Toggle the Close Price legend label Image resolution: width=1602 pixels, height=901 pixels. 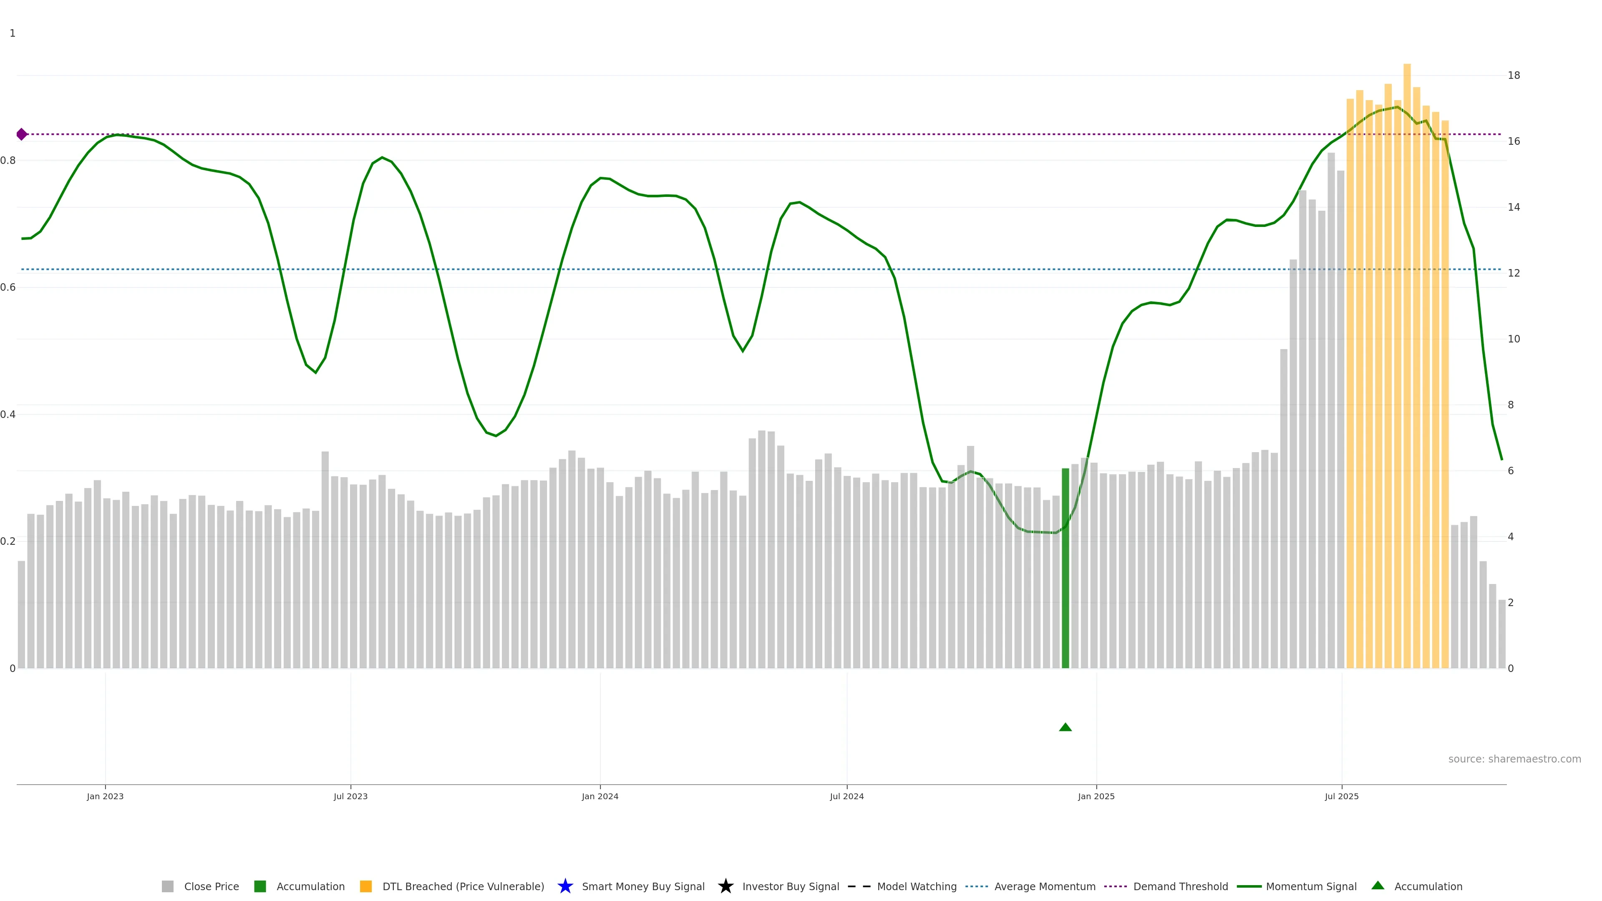[x=212, y=886]
